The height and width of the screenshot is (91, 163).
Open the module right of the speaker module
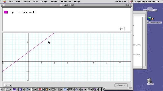[x=84, y=89]
